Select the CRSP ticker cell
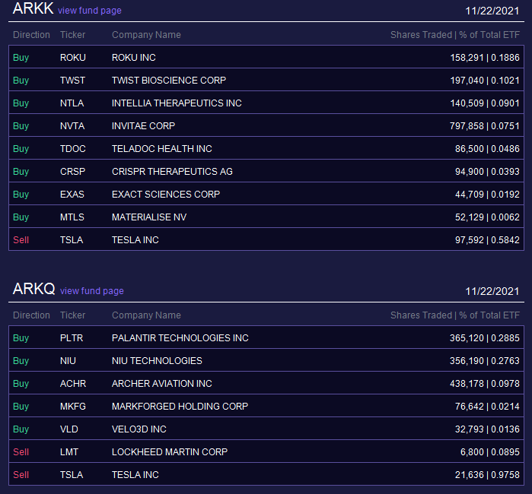 tap(72, 172)
